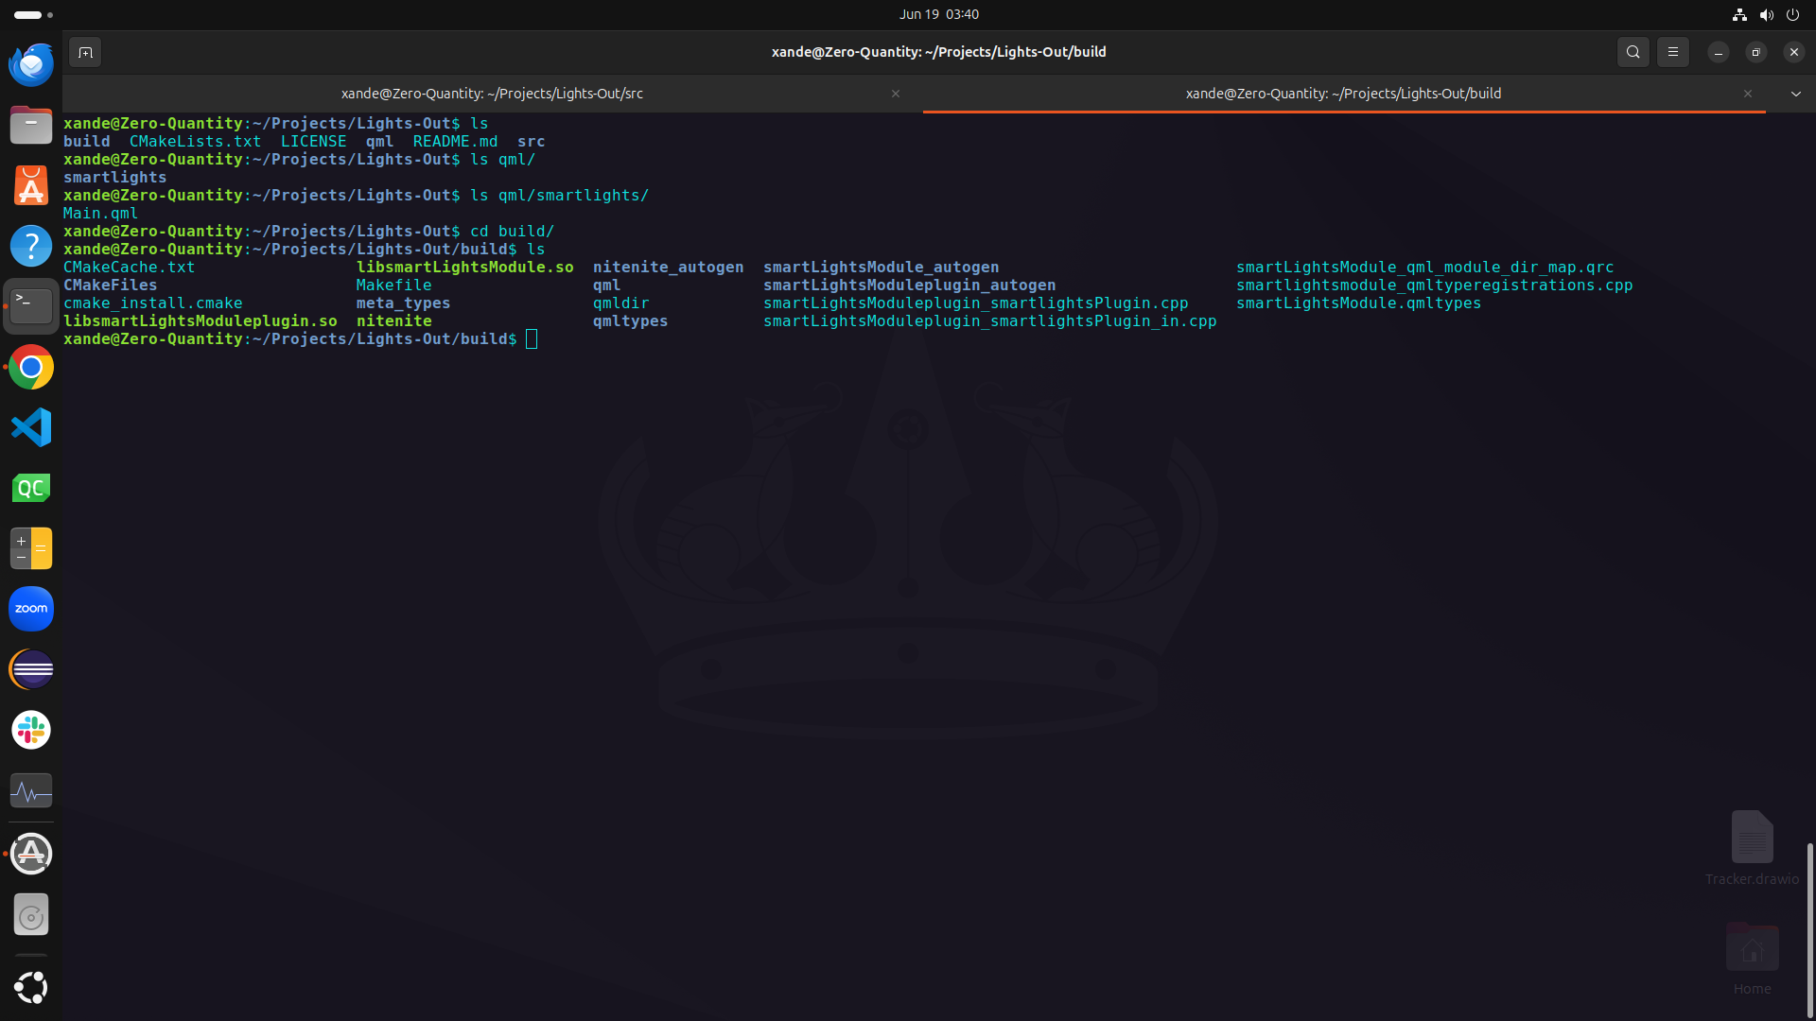Screen dimensions: 1816x1021
Task: Open the clock showing Jun 19 03:40
Action: click(939, 14)
